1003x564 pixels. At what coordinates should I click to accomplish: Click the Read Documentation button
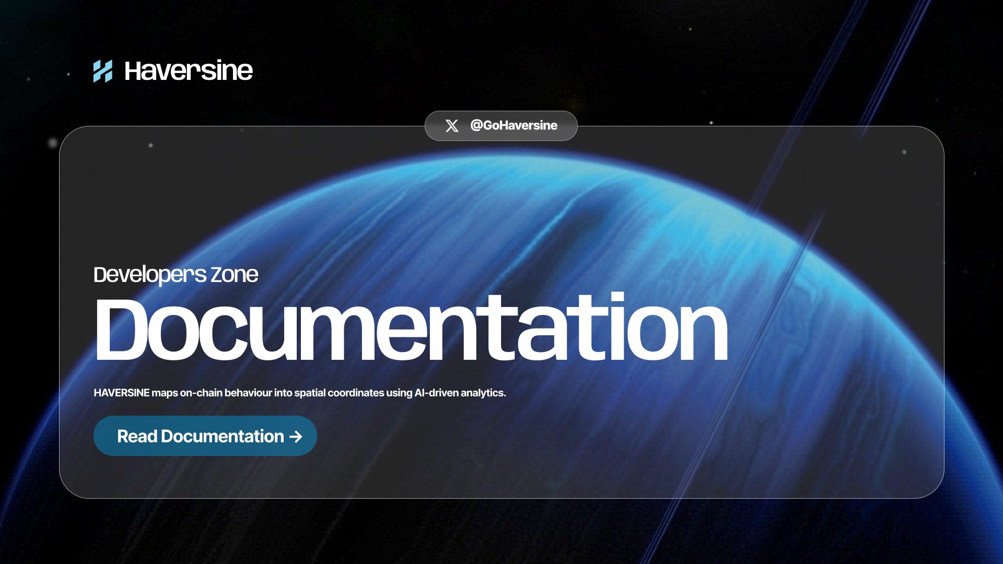click(x=205, y=436)
